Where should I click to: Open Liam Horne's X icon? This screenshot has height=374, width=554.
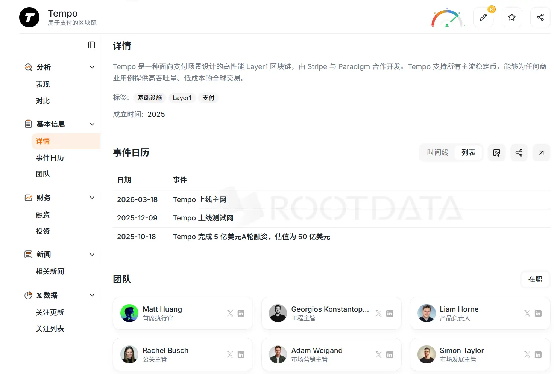pyautogui.click(x=527, y=313)
